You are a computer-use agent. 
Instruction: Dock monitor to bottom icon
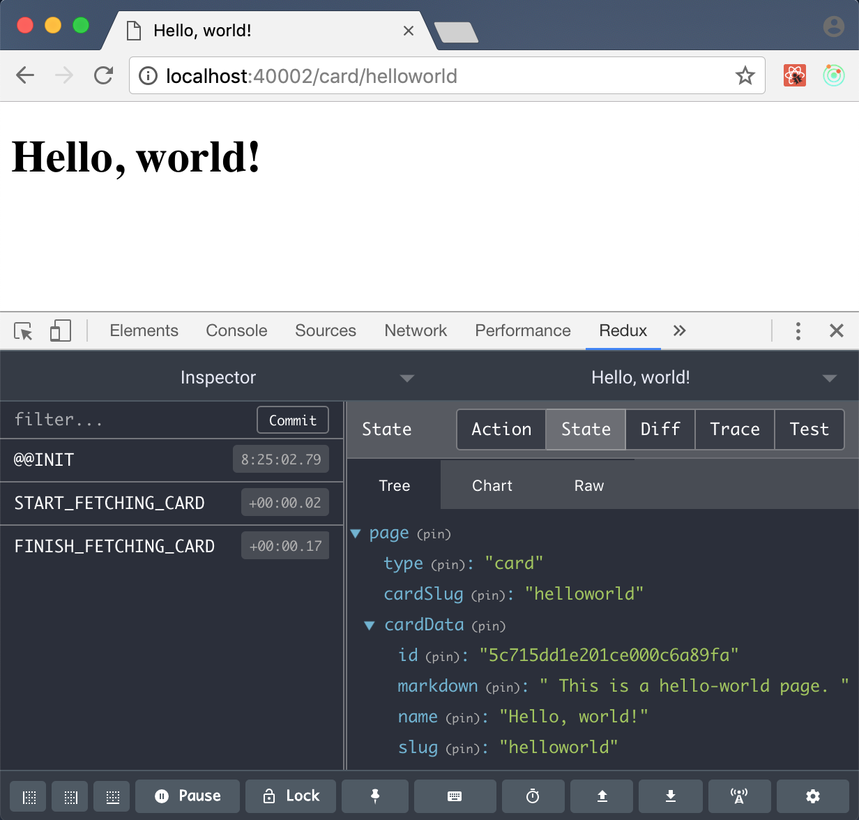pos(113,797)
